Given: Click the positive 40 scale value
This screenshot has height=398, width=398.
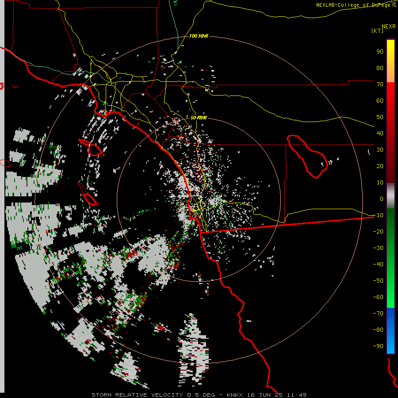Looking at the screenshot, I should 380,134.
